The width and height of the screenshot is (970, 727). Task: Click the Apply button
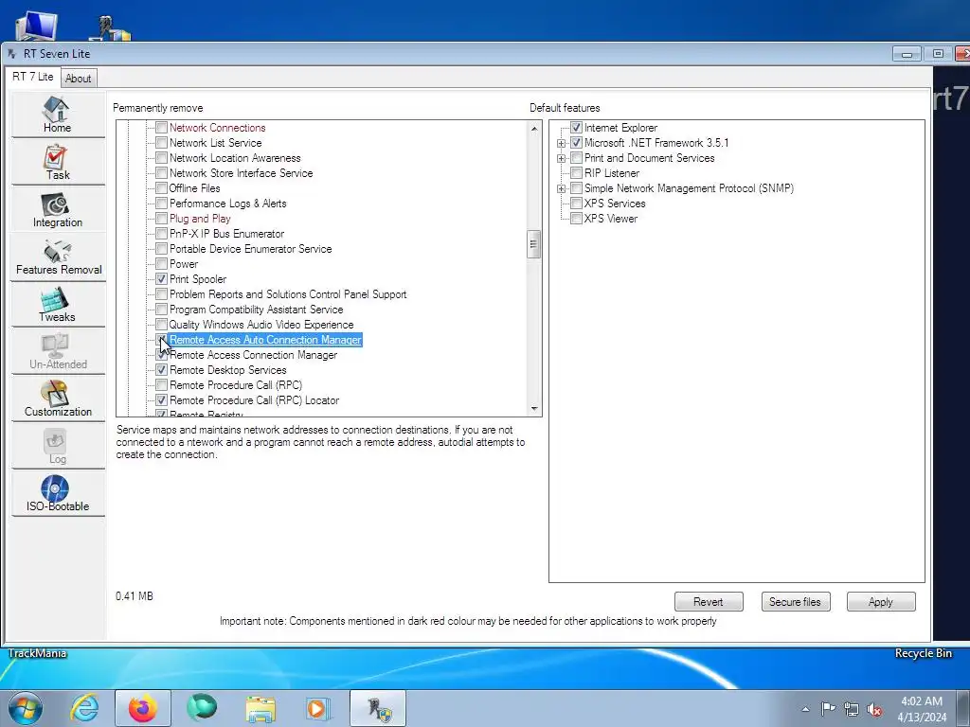coord(880,601)
